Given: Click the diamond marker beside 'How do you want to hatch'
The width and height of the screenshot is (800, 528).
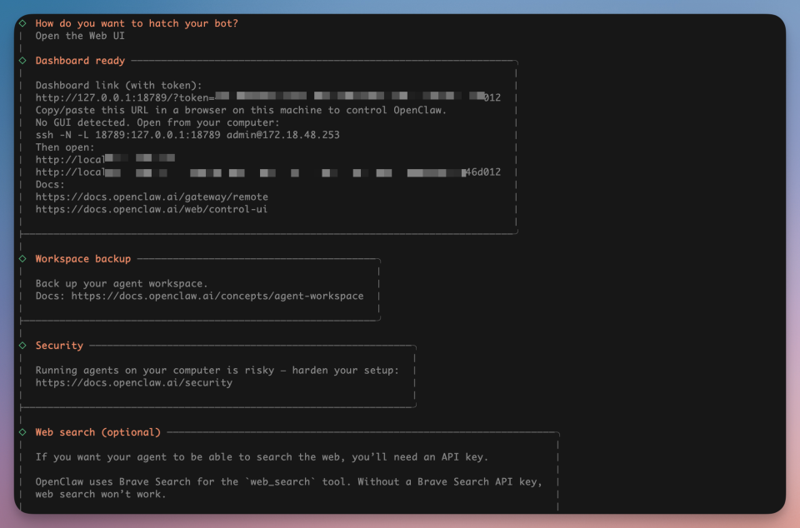Looking at the screenshot, I should coord(22,23).
